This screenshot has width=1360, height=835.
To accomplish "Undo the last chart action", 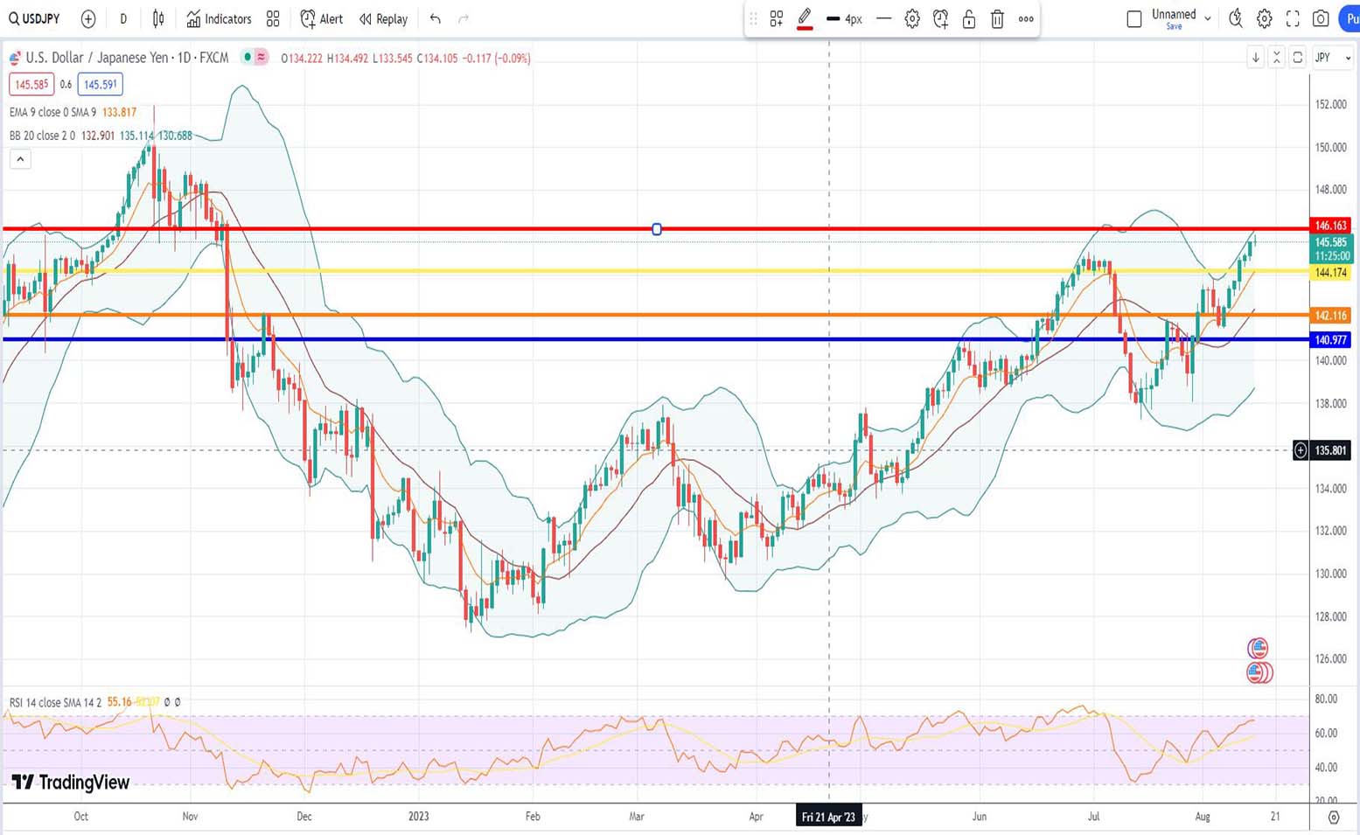I will coord(435,18).
